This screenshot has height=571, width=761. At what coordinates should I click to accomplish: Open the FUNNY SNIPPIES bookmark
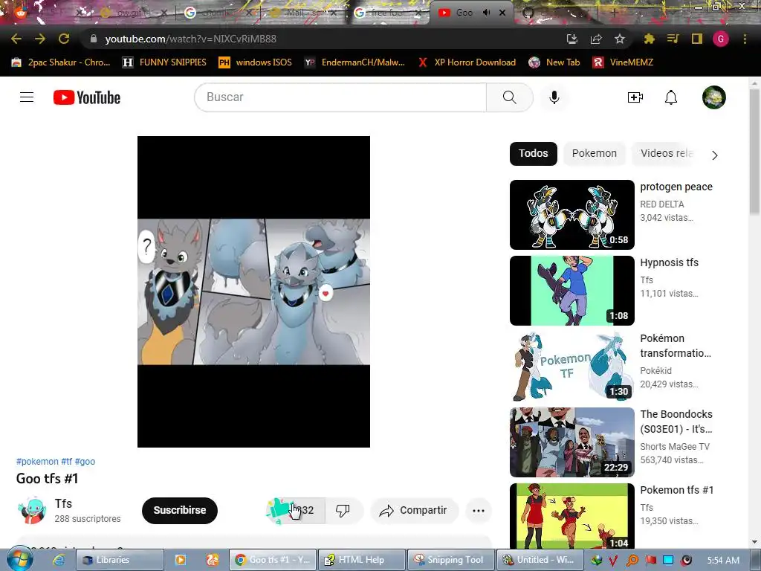(164, 62)
